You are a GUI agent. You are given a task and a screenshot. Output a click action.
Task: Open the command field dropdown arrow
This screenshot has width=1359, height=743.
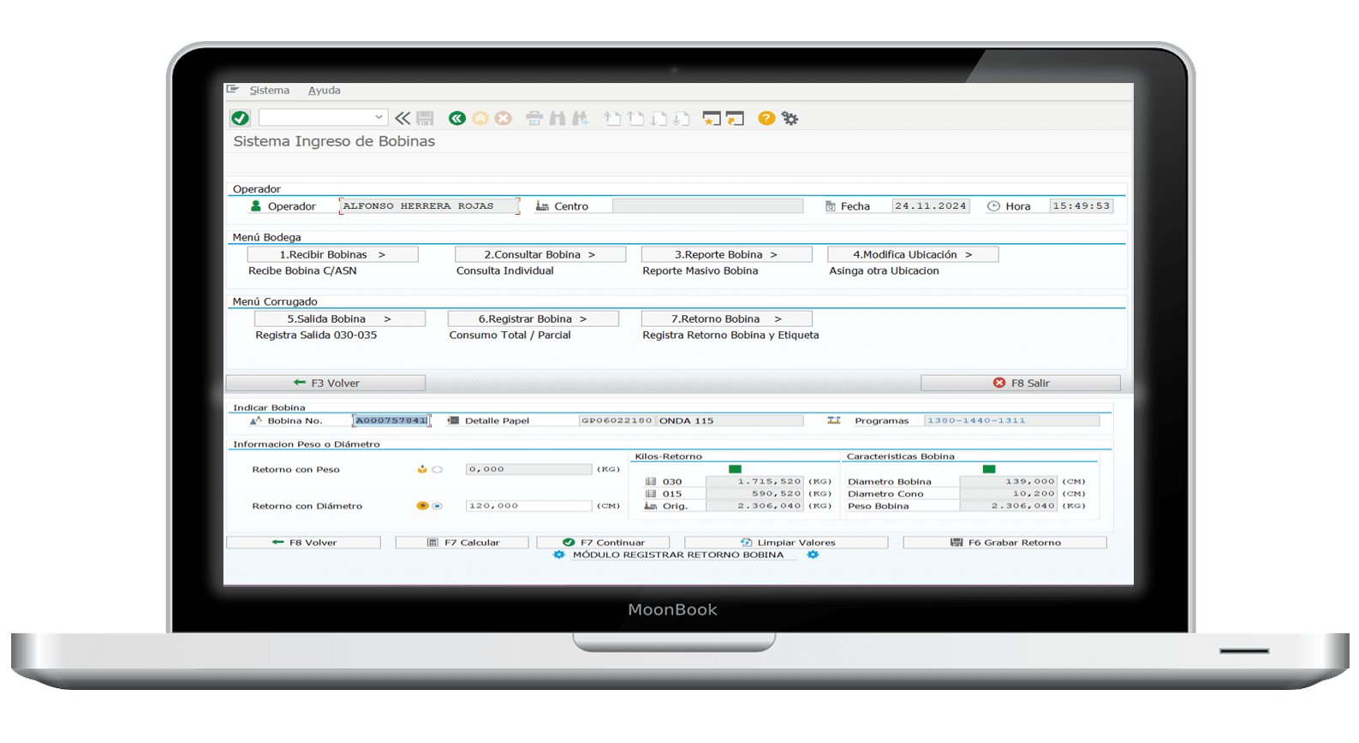click(x=378, y=117)
